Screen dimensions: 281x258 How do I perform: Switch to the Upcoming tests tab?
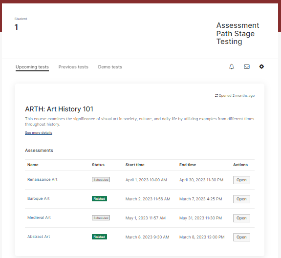(x=32, y=67)
